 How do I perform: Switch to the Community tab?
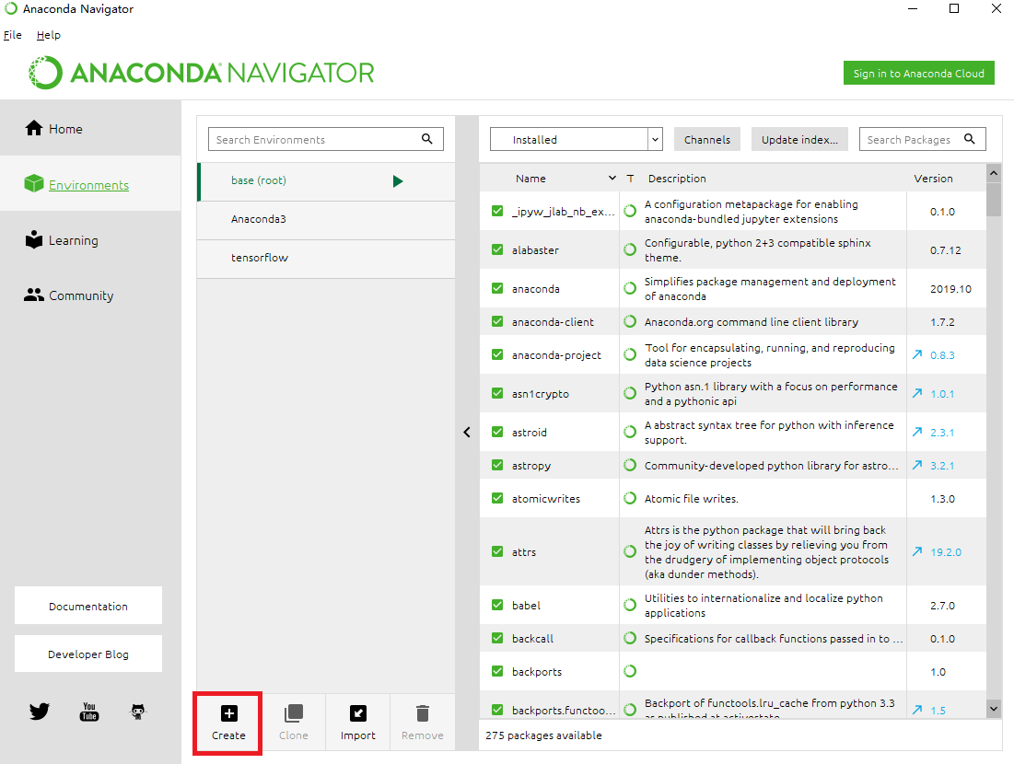coord(90,295)
